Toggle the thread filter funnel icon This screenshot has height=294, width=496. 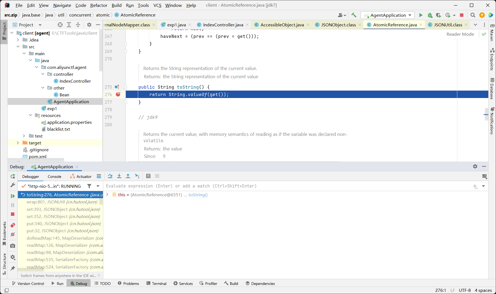click(89, 186)
